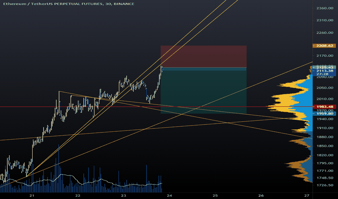Click the 2113.38 current price label

click(324, 71)
